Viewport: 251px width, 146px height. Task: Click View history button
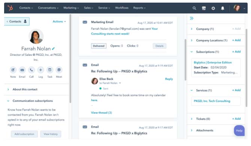[51, 134]
